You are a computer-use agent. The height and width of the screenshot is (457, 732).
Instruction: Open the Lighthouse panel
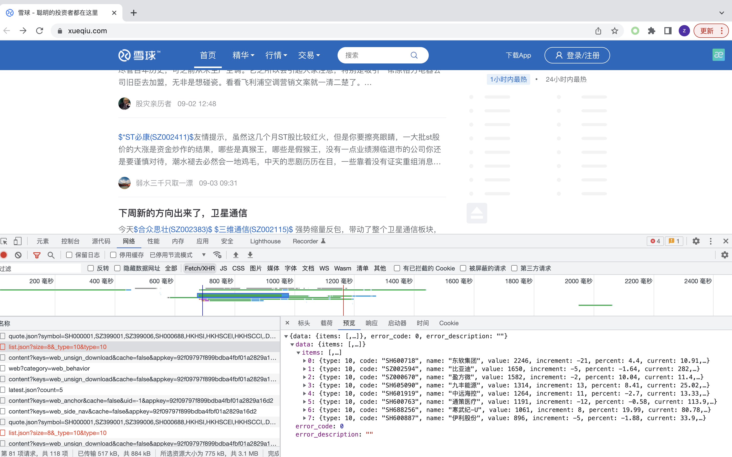[x=265, y=241]
